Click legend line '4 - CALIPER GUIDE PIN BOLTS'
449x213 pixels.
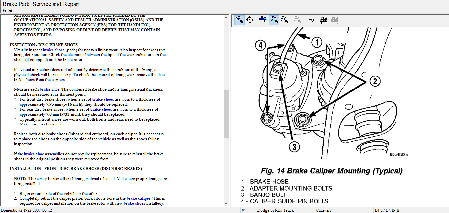coord(284,201)
